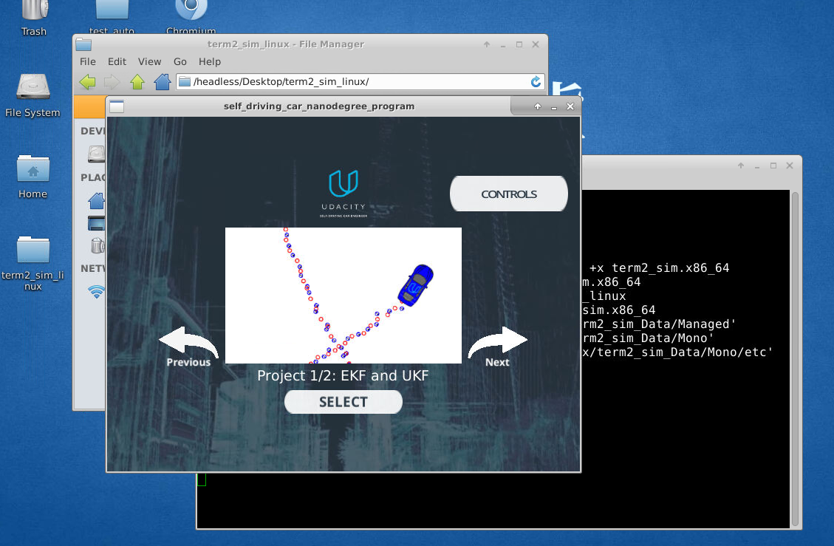
Task: Select Trash place in File Manager sidebar
Action: coord(98,245)
